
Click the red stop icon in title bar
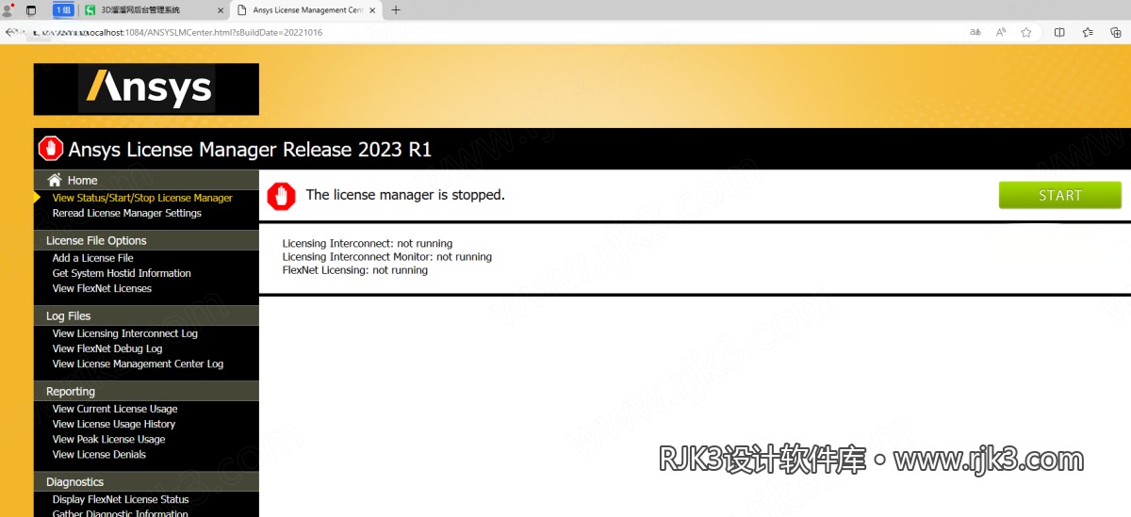tap(51, 149)
